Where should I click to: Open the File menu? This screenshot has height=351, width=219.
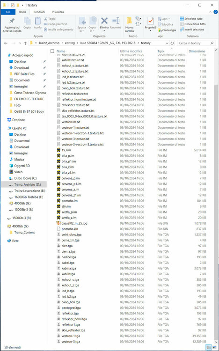(x=8, y=12)
